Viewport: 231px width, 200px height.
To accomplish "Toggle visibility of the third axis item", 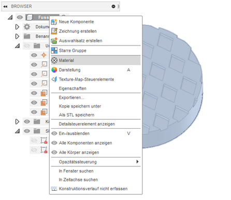I will pyautogui.click(x=34, y=84).
